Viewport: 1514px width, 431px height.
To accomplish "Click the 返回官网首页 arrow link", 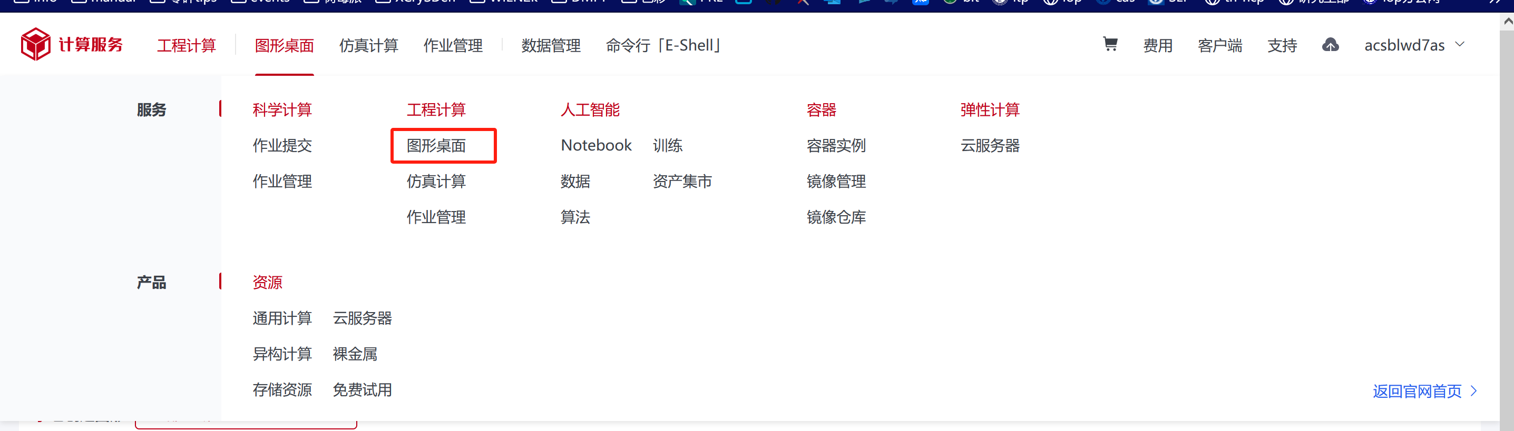I will [1424, 391].
